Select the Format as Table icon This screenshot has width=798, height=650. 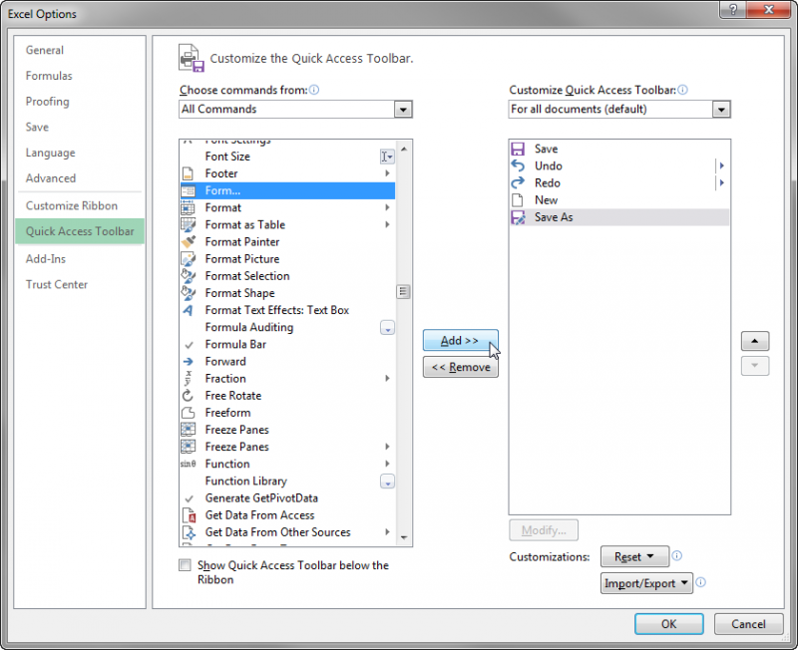click(188, 224)
